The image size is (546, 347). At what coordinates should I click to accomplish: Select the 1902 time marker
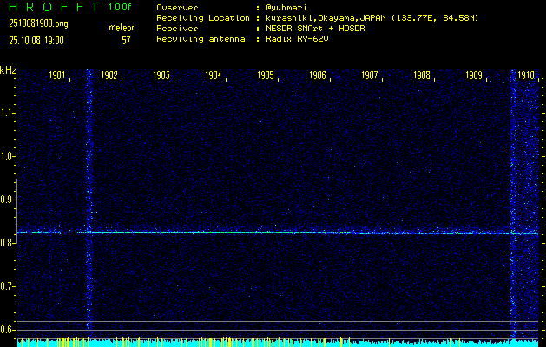point(109,75)
